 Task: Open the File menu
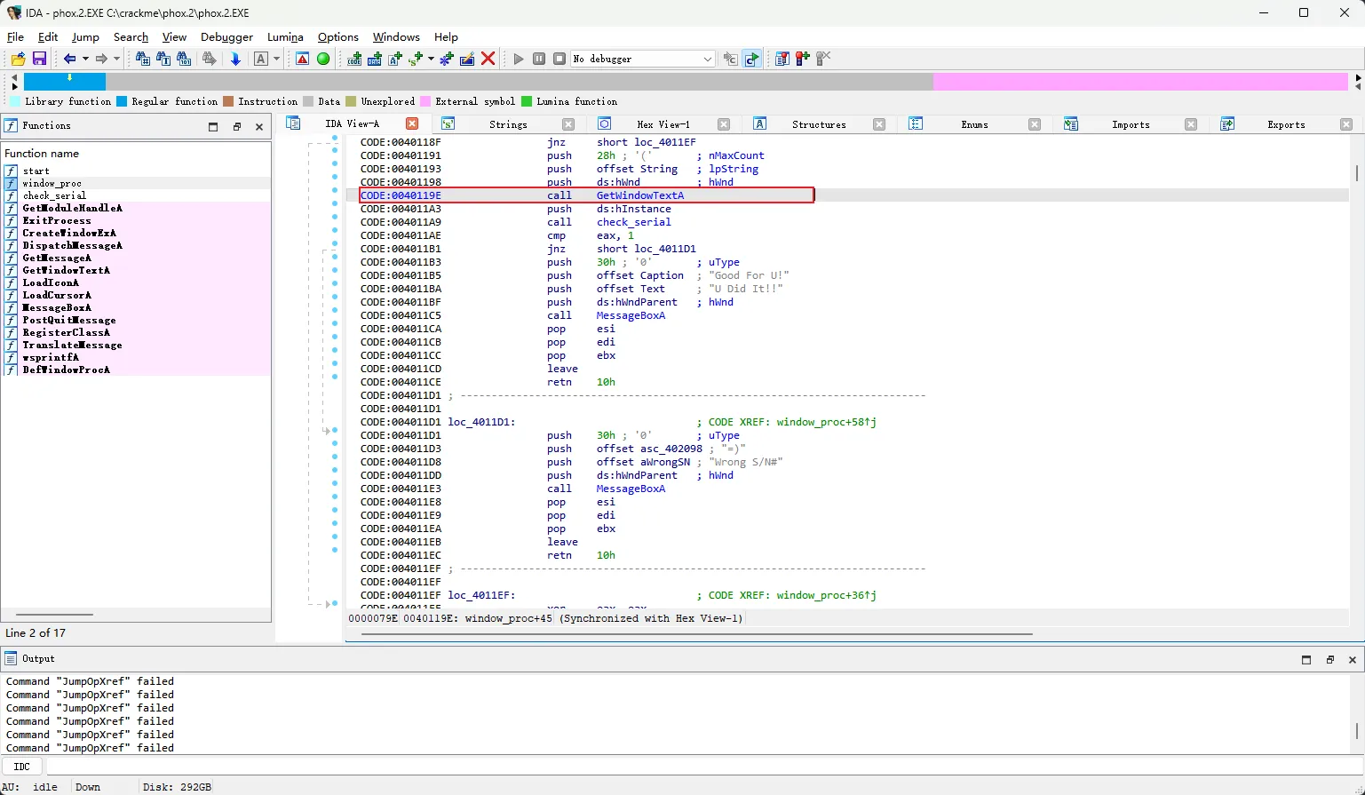[15, 37]
